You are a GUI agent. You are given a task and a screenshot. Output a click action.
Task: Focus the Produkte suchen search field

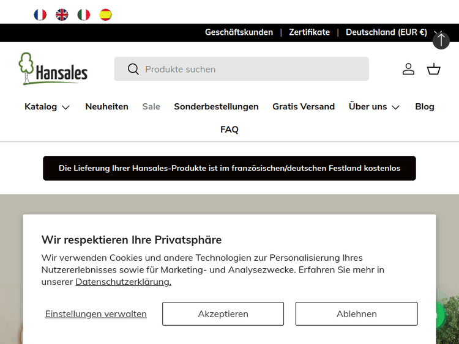pyautogui.click(x=242, y=69)
